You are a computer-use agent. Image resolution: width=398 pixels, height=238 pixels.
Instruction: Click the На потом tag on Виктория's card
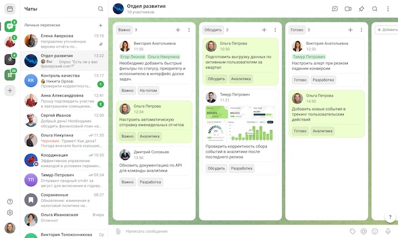148,91
